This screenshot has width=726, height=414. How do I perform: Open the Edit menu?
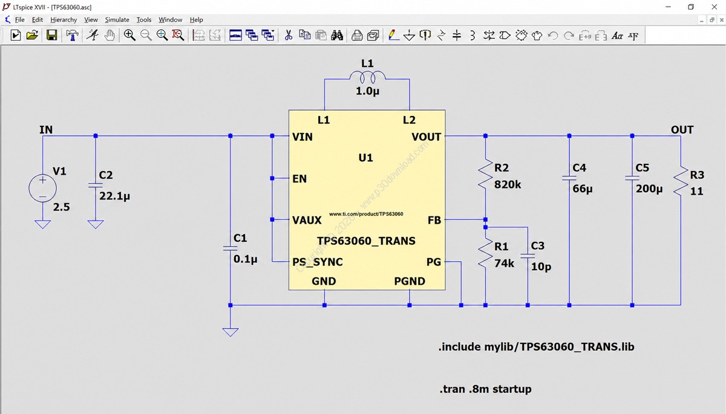tap(38, 19)
